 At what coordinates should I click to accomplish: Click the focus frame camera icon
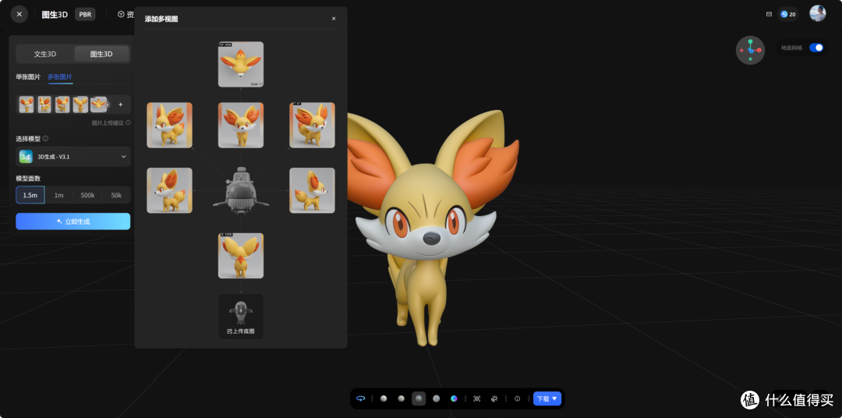(477, 399)
